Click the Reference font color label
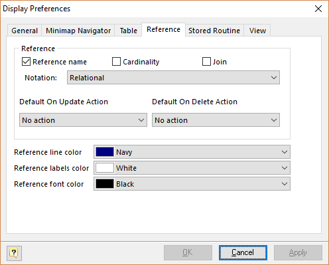 point(49,184)
